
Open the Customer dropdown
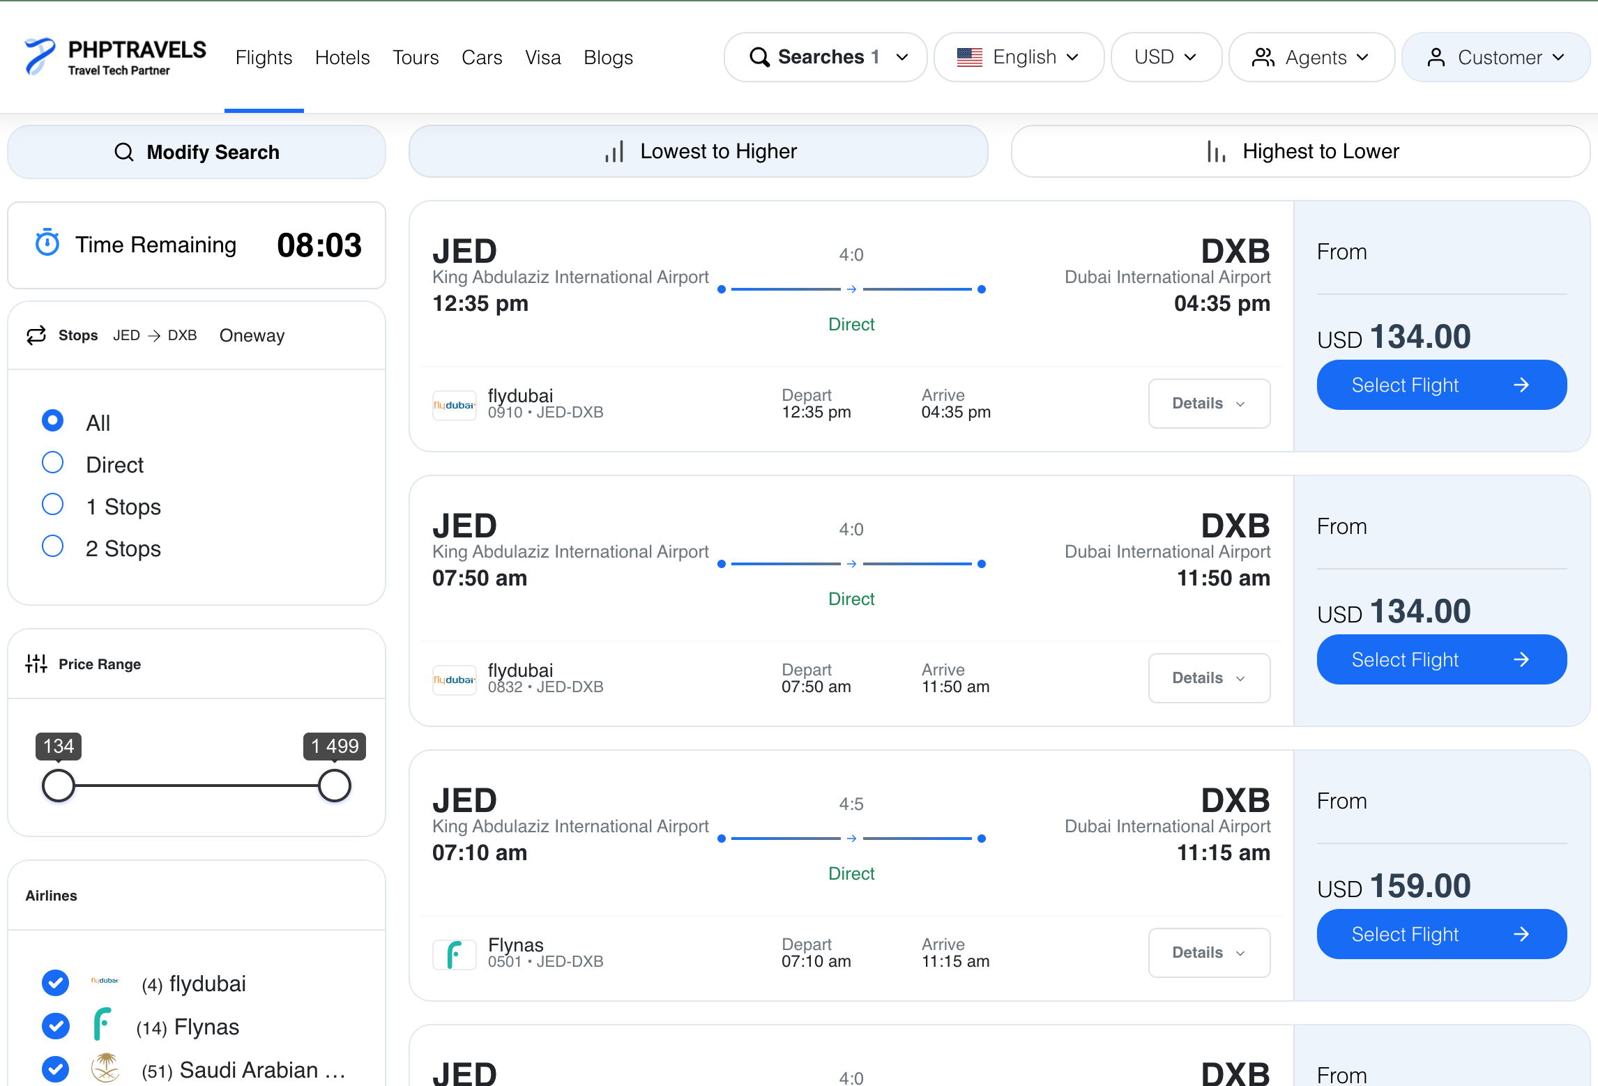click(x=1496, y=57)
